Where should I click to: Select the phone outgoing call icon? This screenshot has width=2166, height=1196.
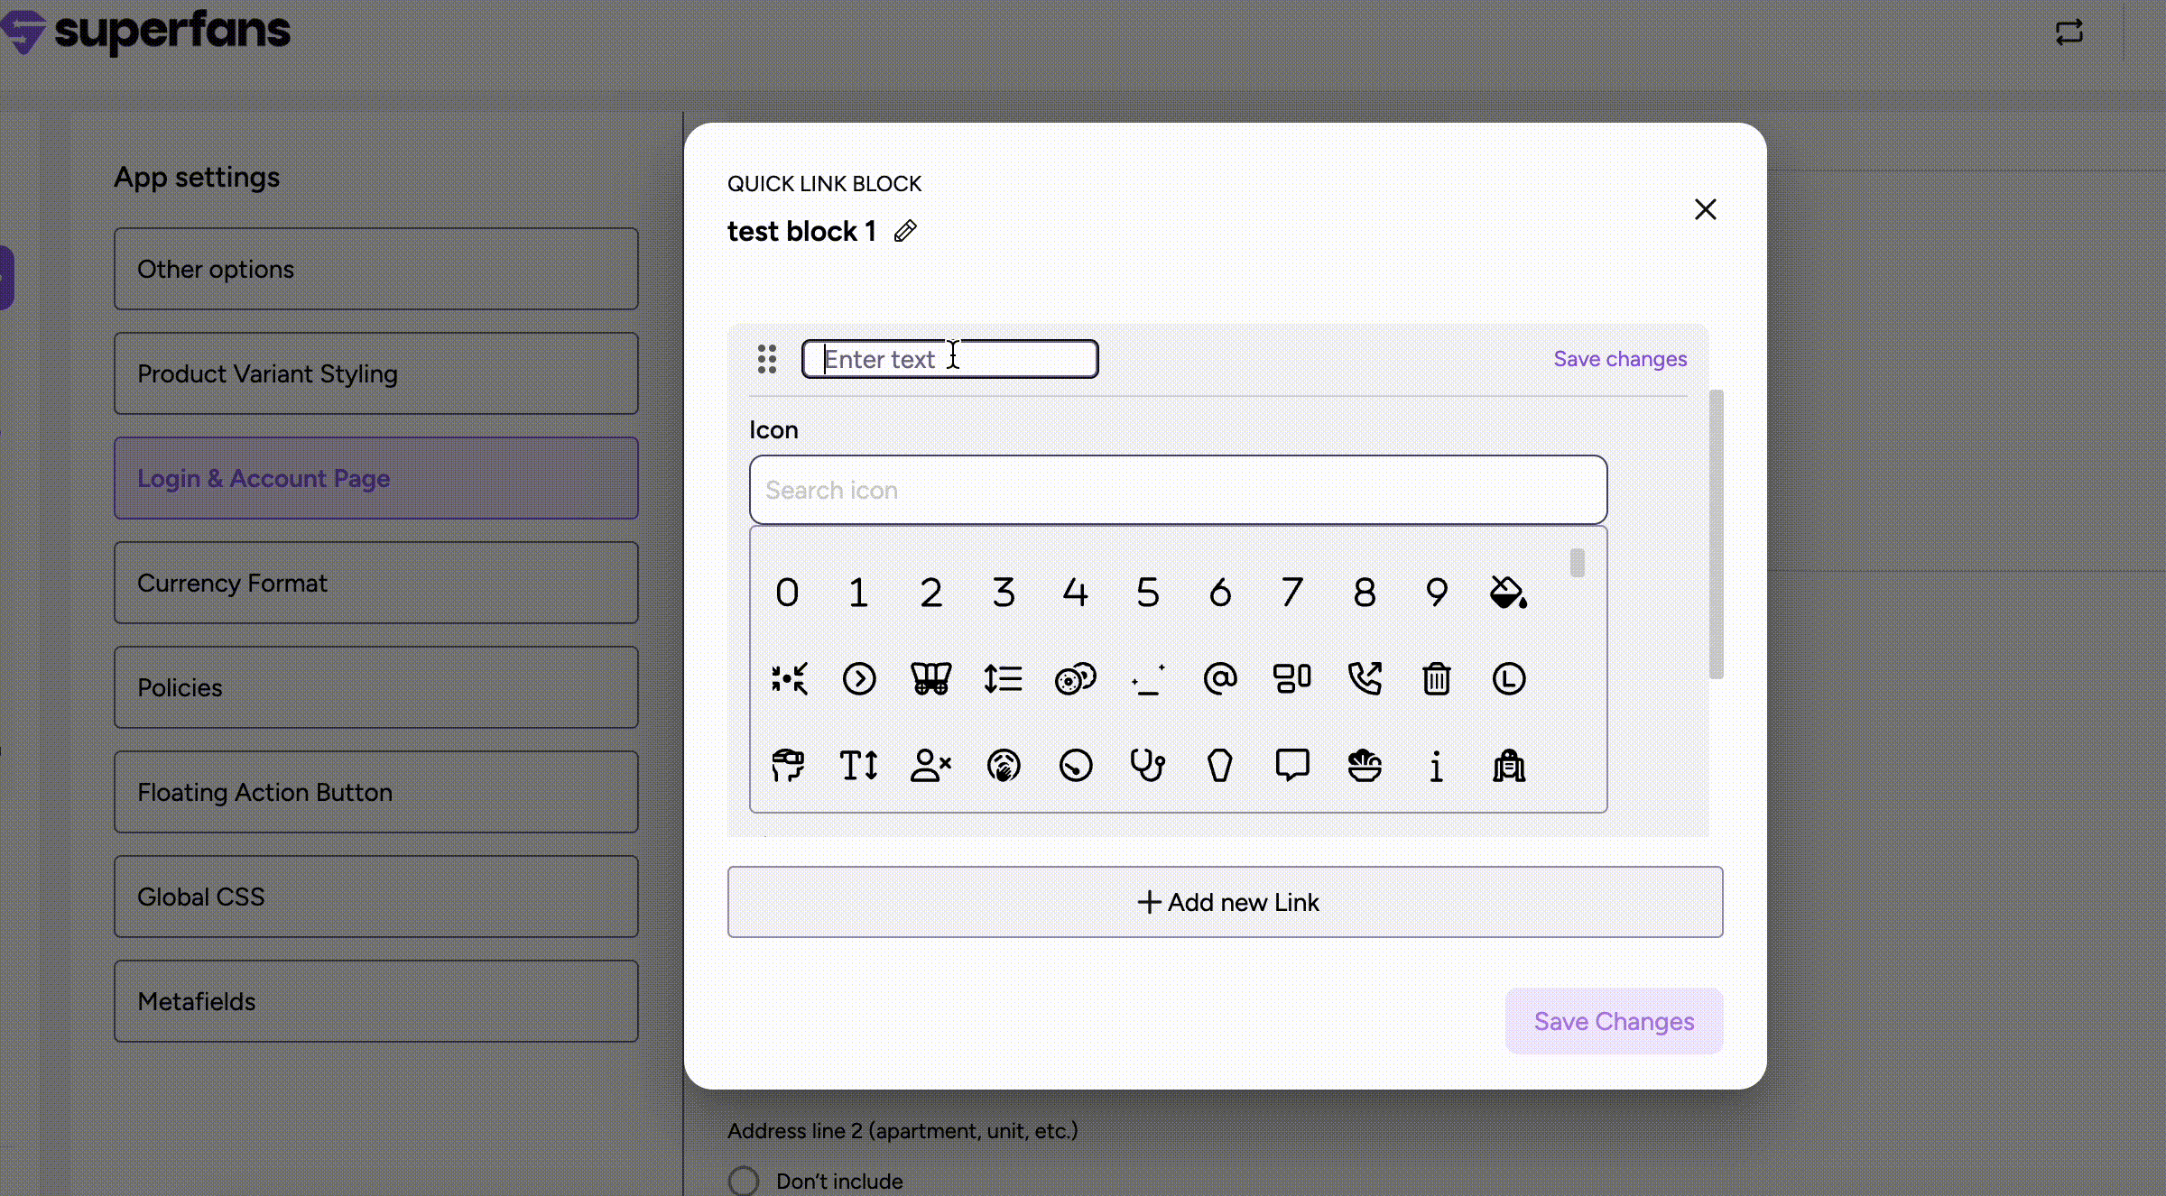point(1364,678)
